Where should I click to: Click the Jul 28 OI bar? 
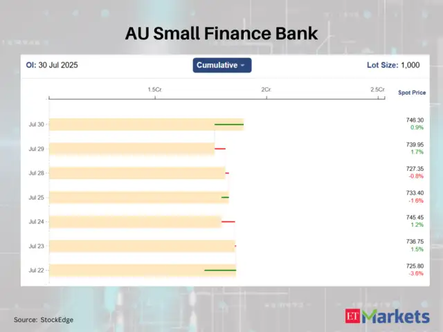pos(137,173)
